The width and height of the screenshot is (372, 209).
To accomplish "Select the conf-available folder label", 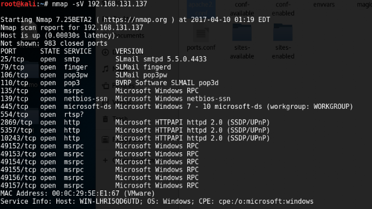I will [x=242, y=9].
